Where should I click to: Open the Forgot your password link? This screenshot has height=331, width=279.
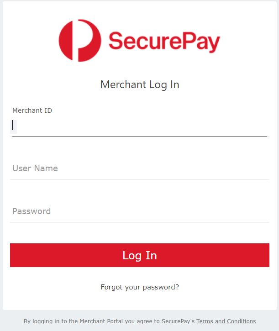pos(140,287)
